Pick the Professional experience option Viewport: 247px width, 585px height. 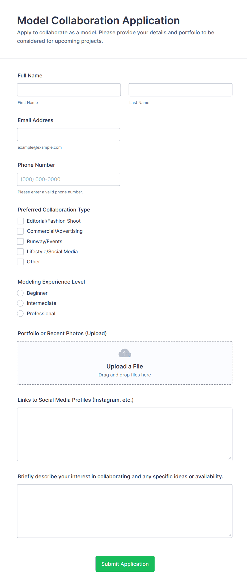[x=20, y=314]
